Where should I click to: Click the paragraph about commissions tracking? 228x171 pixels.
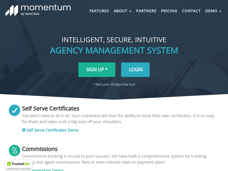pyautogui.click(x=114, y=159)
